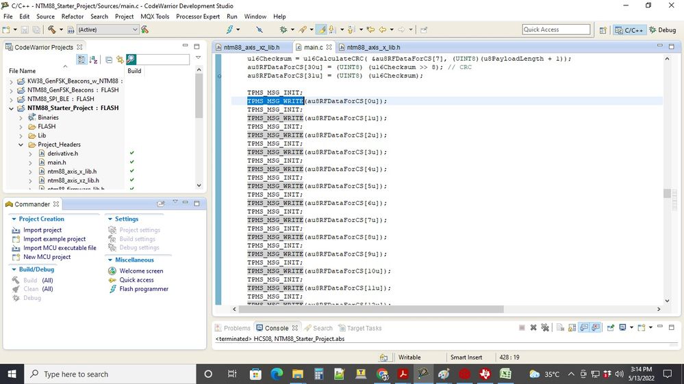Viewport: 684px width, 384px height.
Task: Click the binary 010 file icon in toolbar
Action: coord(71,29)
